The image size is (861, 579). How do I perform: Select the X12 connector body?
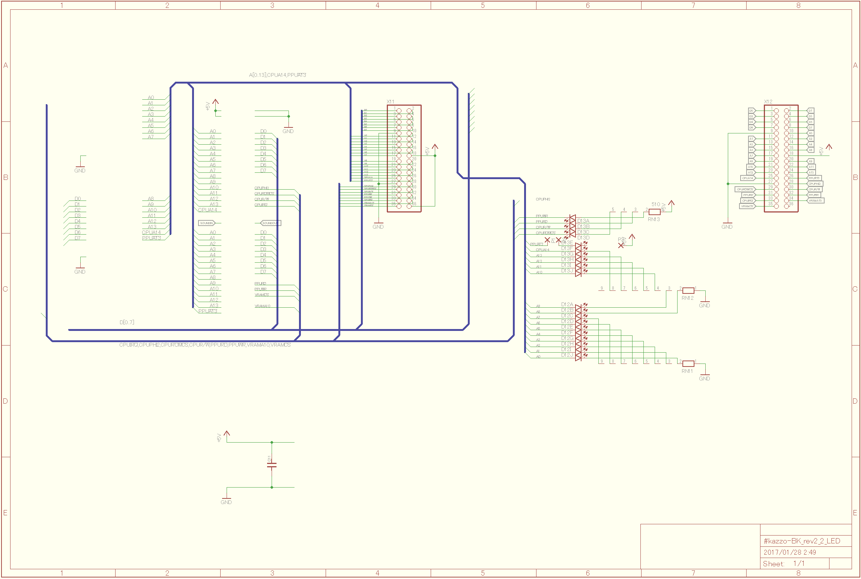(x=781, y=159)
